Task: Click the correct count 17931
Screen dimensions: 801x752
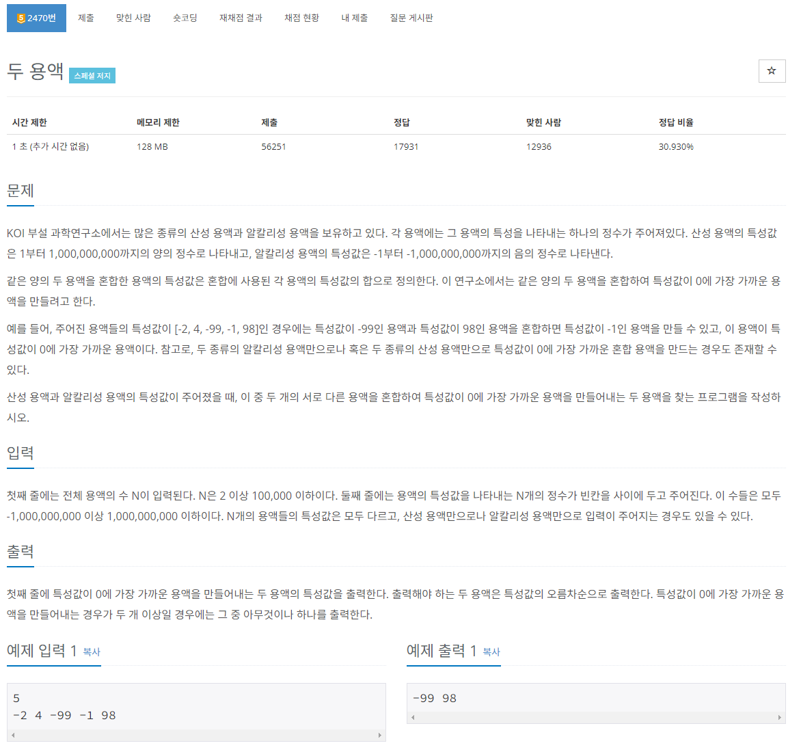Action: click(405, 146)
